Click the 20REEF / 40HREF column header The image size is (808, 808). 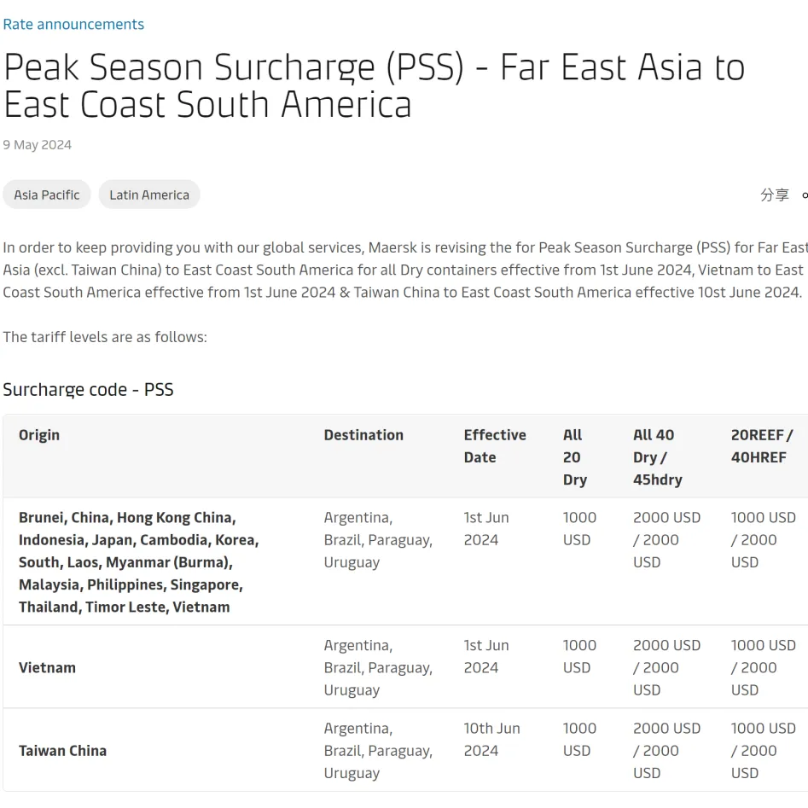(762, 446)
